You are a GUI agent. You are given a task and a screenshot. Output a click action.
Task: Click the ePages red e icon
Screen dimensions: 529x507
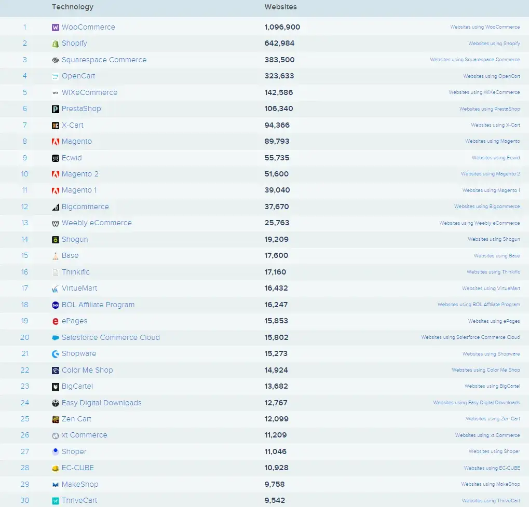point(56,321)
